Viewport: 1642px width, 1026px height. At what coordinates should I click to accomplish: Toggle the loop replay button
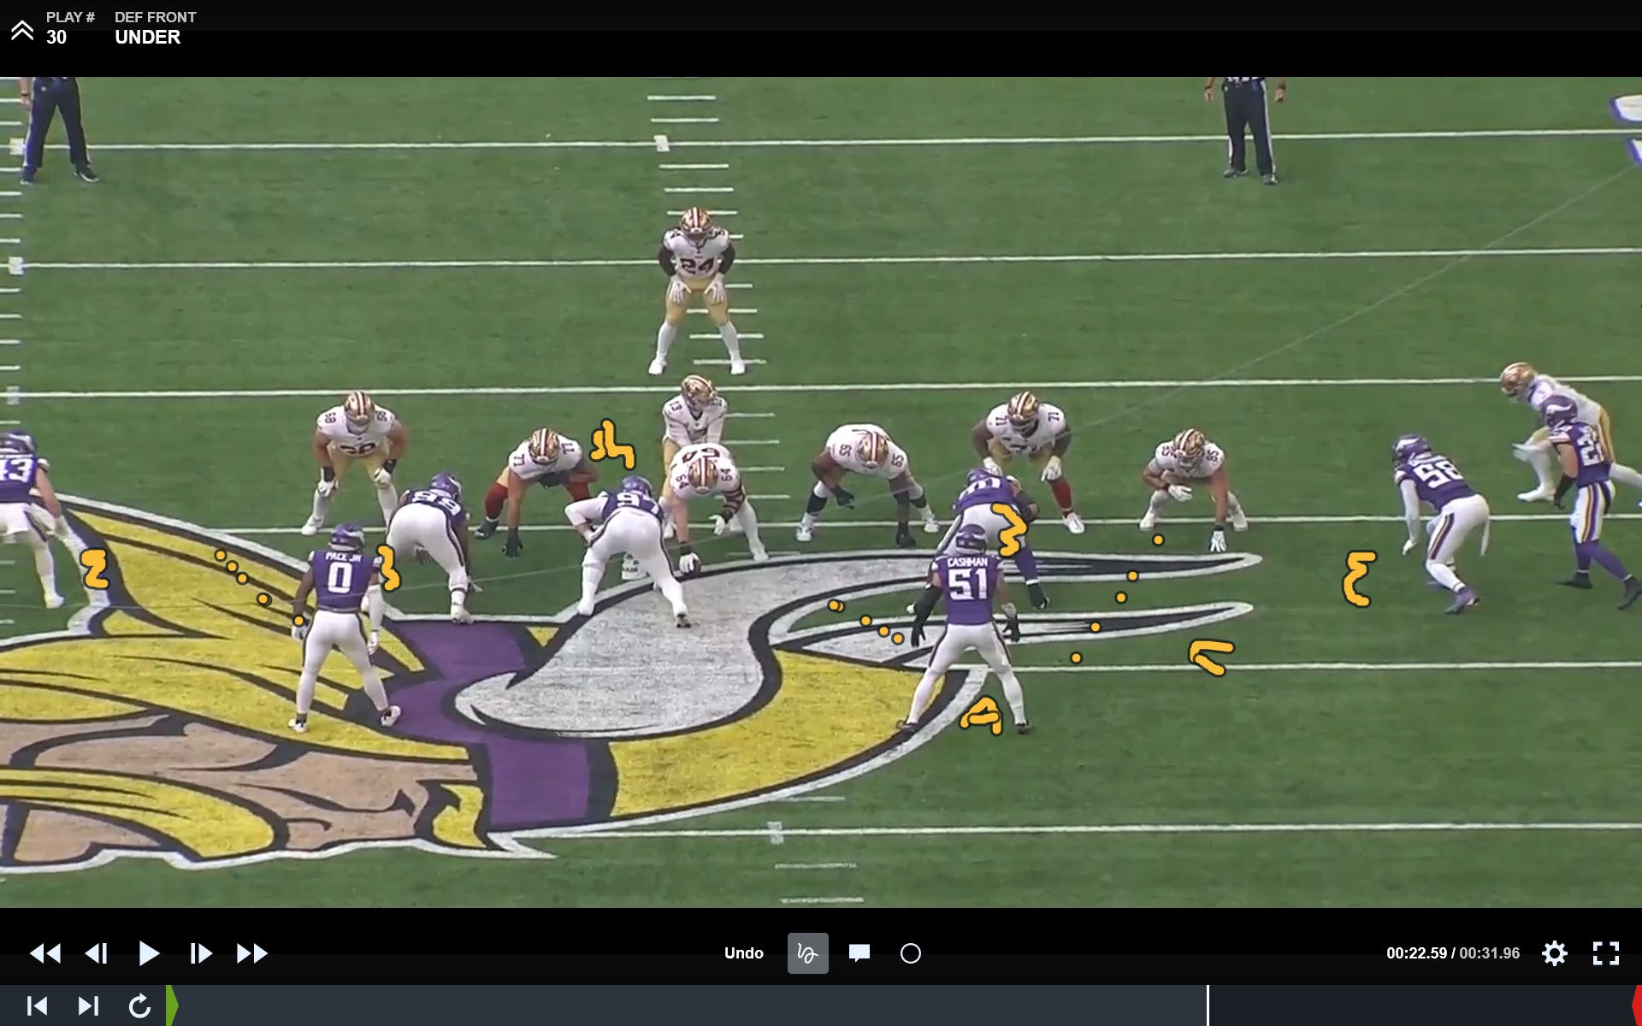point(139,1005)
